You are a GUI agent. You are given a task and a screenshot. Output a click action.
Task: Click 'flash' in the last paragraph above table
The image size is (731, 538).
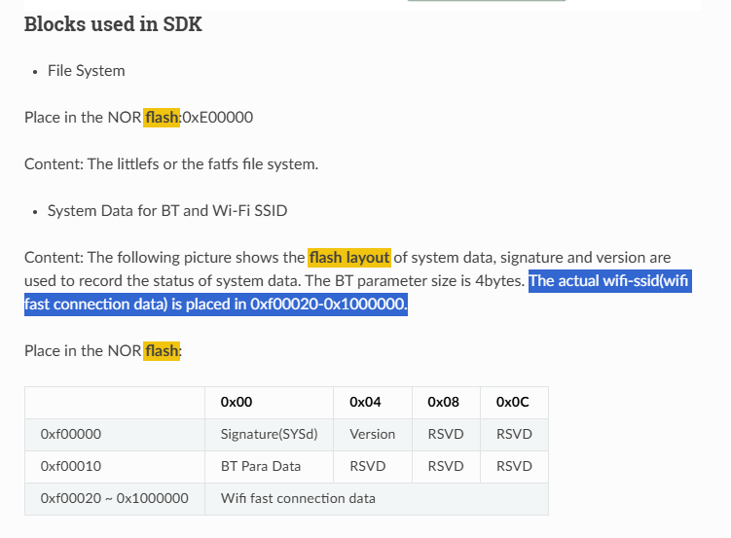pyautogui.click(x=162, y=351)
